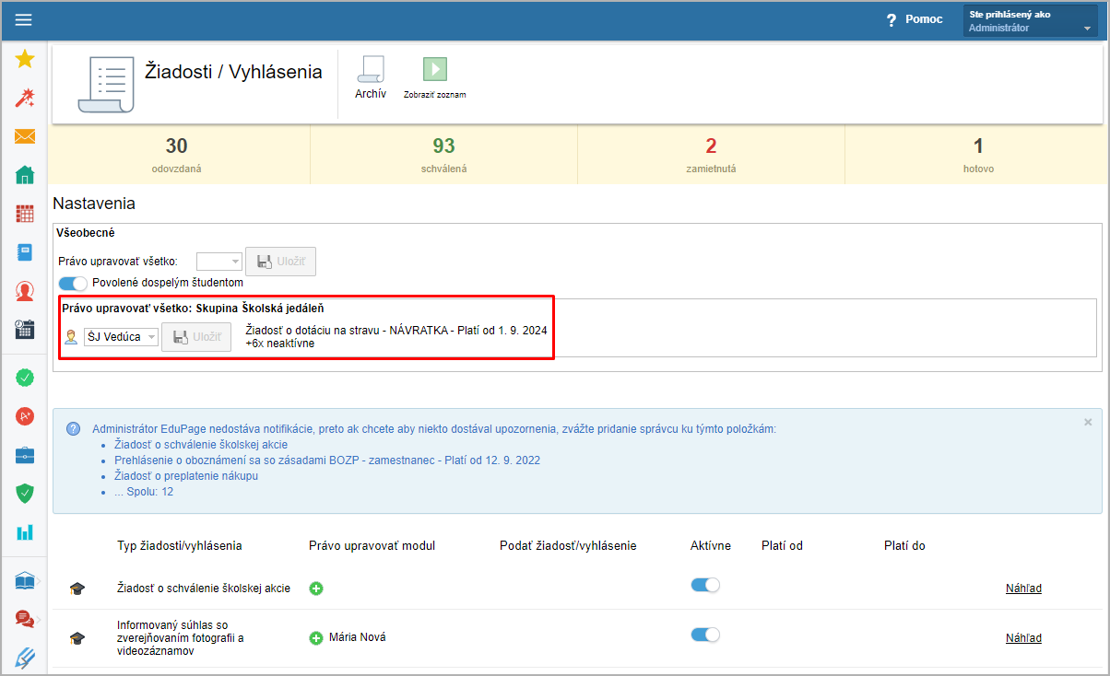The width and height of the screenshot is (1110, 676).
Task: Click the Žiadosti / Vyhlásenia page title
Action: pyautogui.click(x=234, y=71)
